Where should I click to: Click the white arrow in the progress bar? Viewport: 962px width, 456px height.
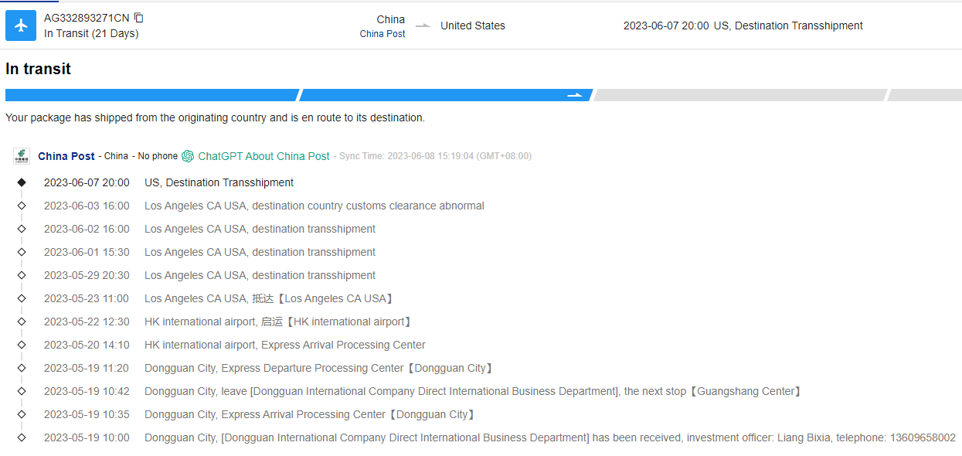coord(575,95)
